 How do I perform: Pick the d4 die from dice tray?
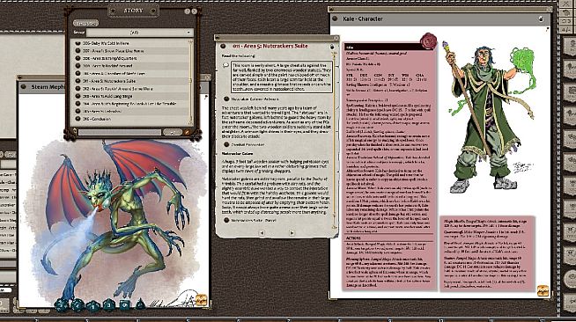140,304
